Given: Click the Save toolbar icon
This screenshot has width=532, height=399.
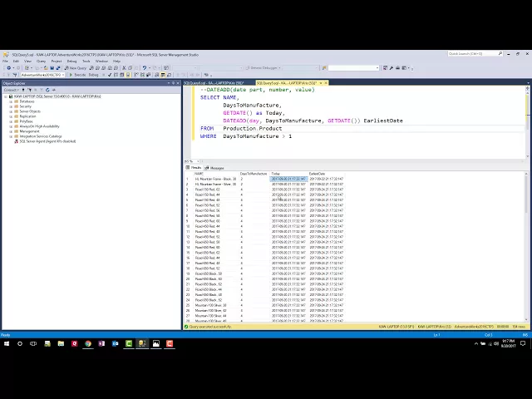Looking at the screenshot, I should click(x=52, y=68).
